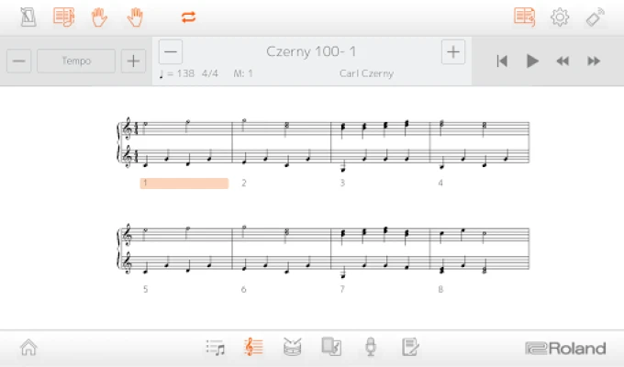Open the score display options icon
This screenshot has width=624, height=367.
63,17
